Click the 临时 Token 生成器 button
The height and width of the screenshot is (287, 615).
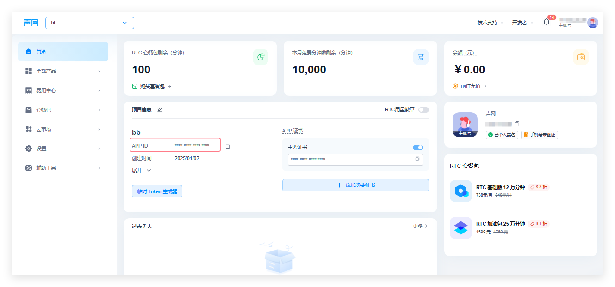[157, 191]
